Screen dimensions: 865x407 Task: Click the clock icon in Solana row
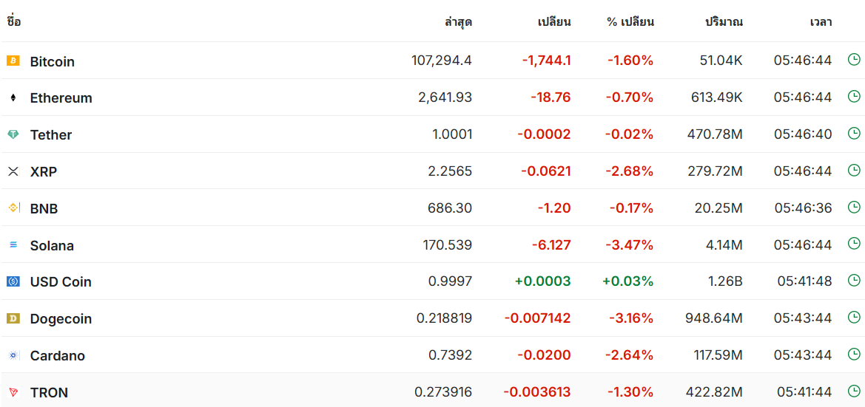point(853,244)
